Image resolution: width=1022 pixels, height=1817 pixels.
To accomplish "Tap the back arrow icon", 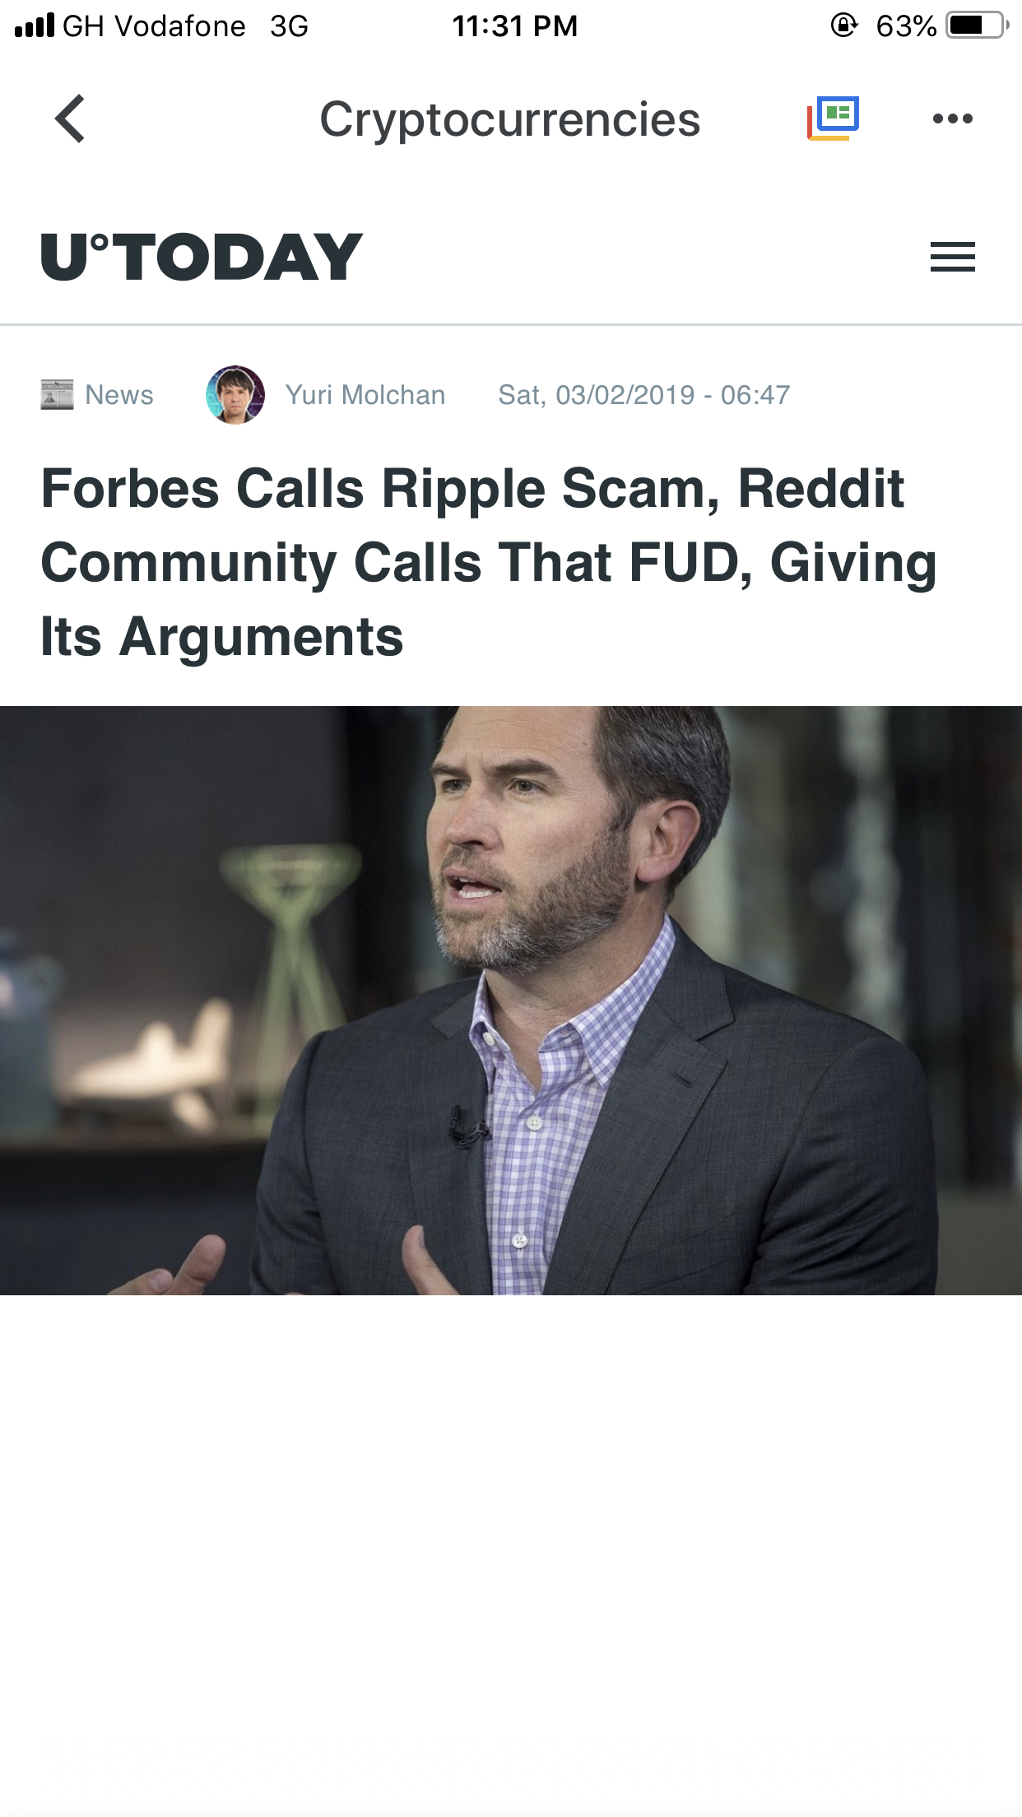I will point(70,118).
